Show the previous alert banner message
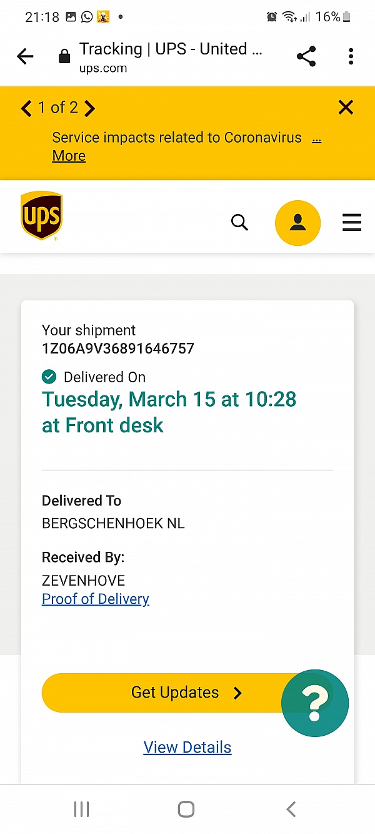 (x=26, y=109)
